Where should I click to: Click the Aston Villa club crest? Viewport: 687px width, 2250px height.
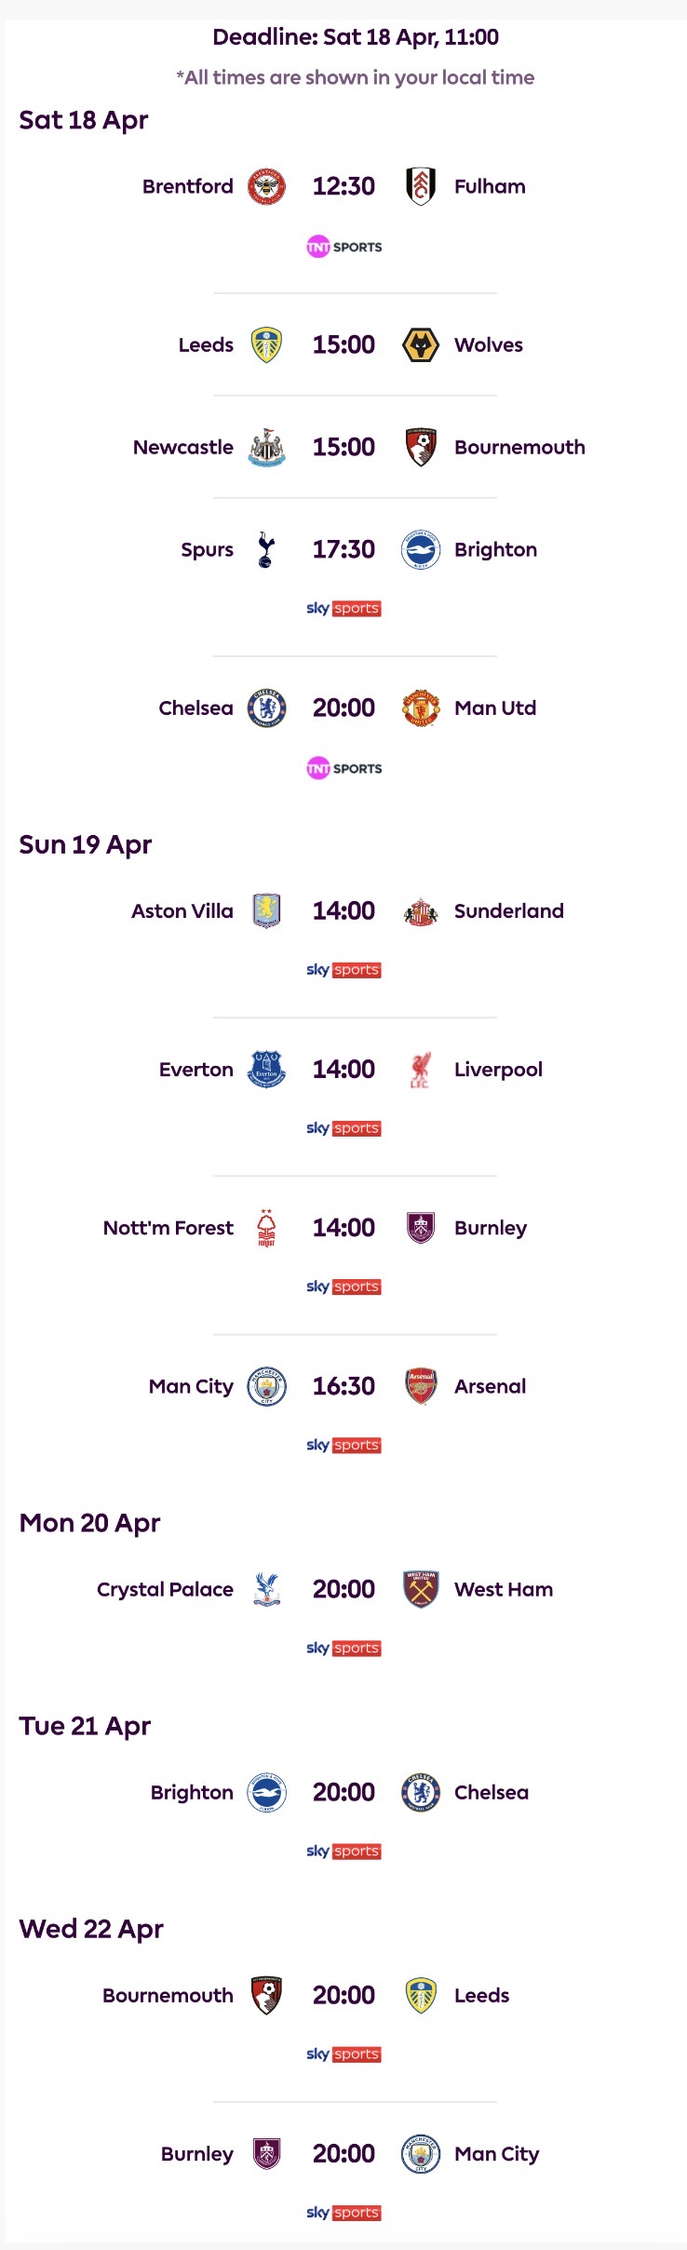tap(266, 911)
